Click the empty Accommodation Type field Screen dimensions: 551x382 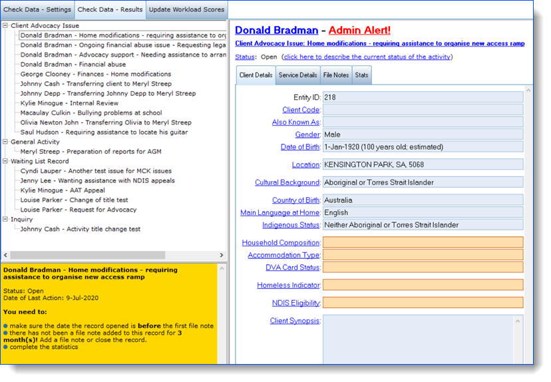(x=423, y=255)
